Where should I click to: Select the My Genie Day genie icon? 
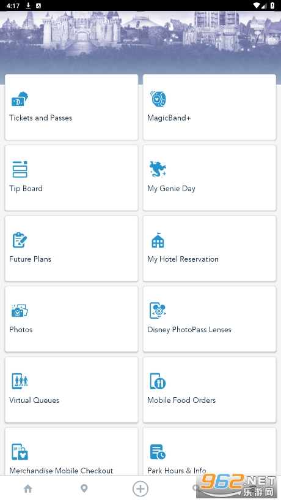tap(158, 169)
